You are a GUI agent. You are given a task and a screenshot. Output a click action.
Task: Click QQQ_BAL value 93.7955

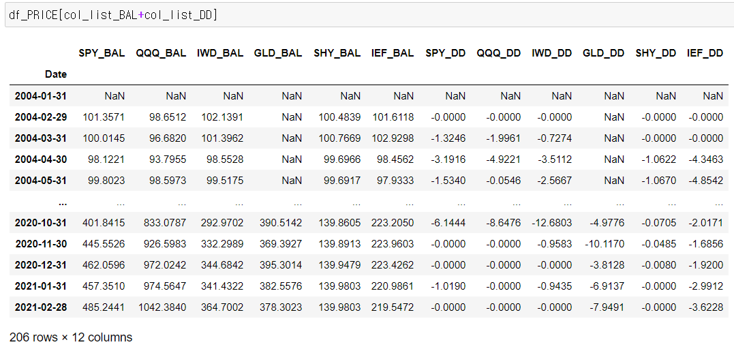[168, 159]
